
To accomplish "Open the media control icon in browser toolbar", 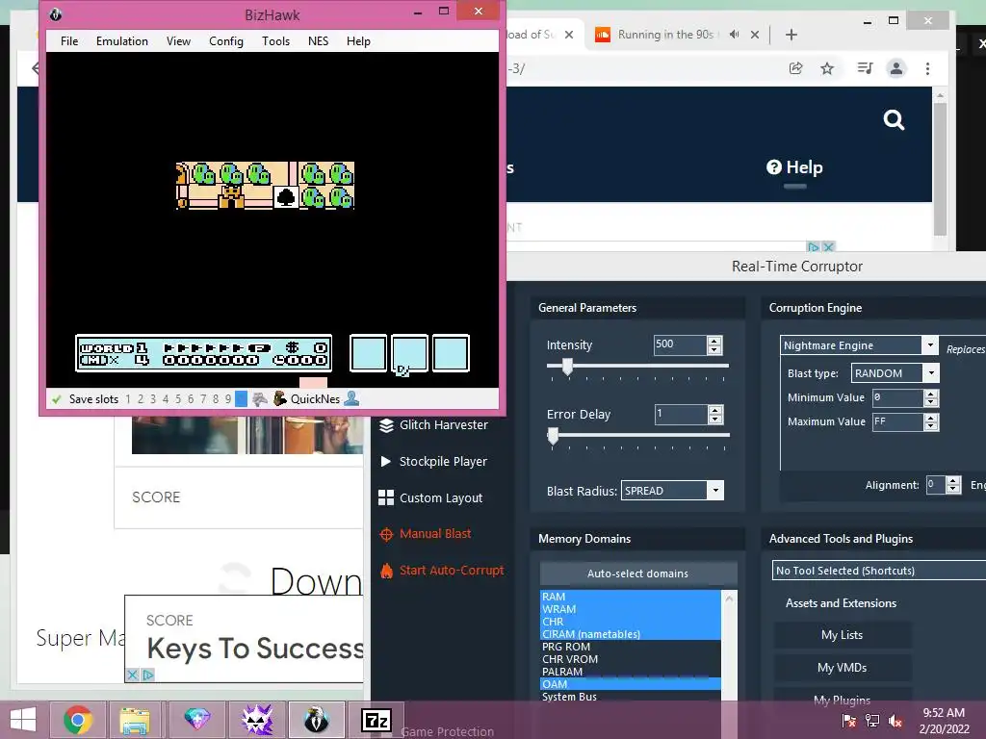I will pyautogui.click(x=866, y=68).
